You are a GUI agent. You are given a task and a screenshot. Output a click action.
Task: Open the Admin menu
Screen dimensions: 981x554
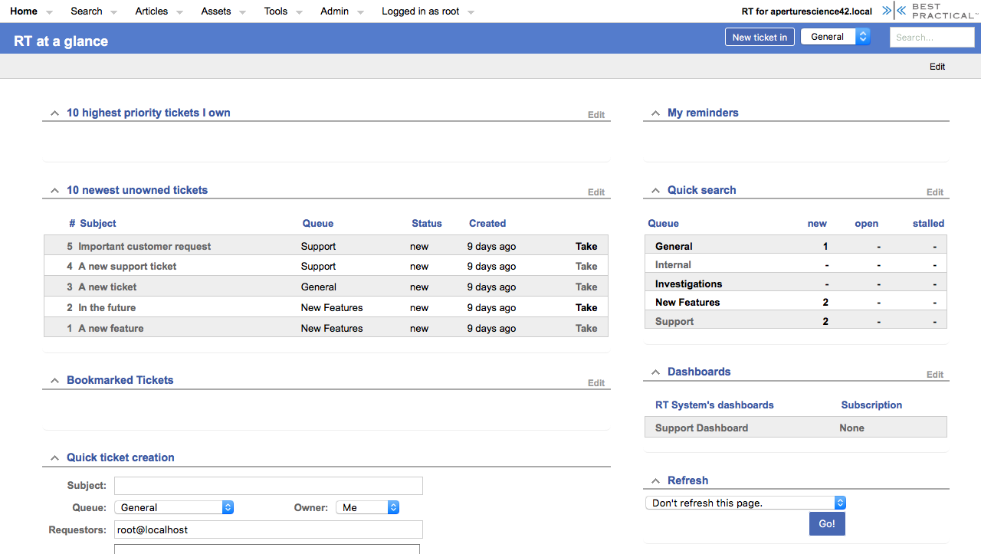[x=334, y=11]
